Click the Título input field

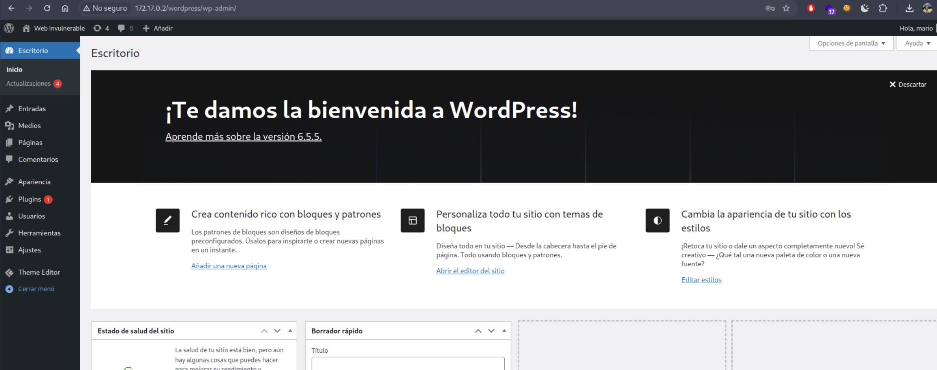[408, 363]
